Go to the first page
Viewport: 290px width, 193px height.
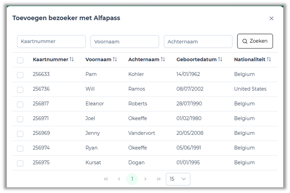pyautogui.click(x=106, y=179)
